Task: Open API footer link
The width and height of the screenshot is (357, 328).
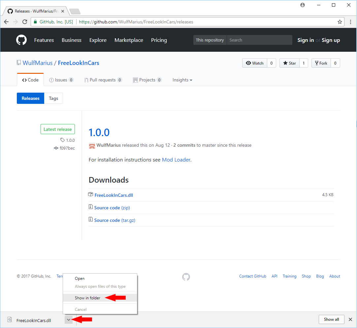Action: 275,276
